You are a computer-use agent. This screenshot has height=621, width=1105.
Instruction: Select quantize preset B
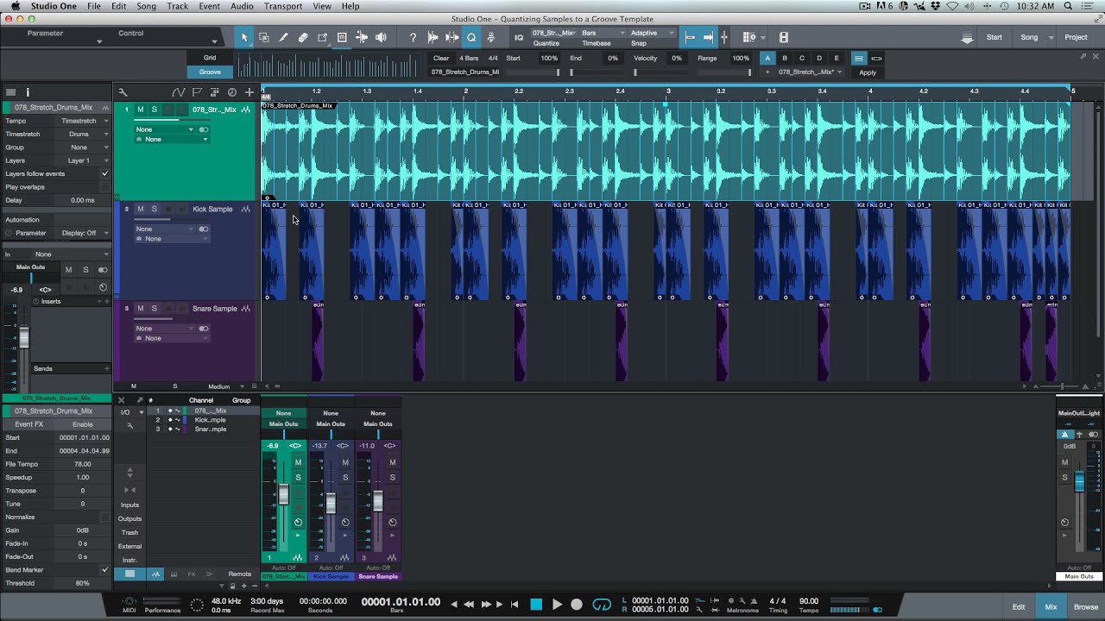pyautogui.click(x=785, y=58)
